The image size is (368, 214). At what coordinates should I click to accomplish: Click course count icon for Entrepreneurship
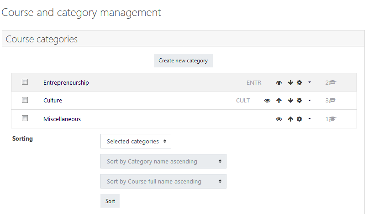332,83
